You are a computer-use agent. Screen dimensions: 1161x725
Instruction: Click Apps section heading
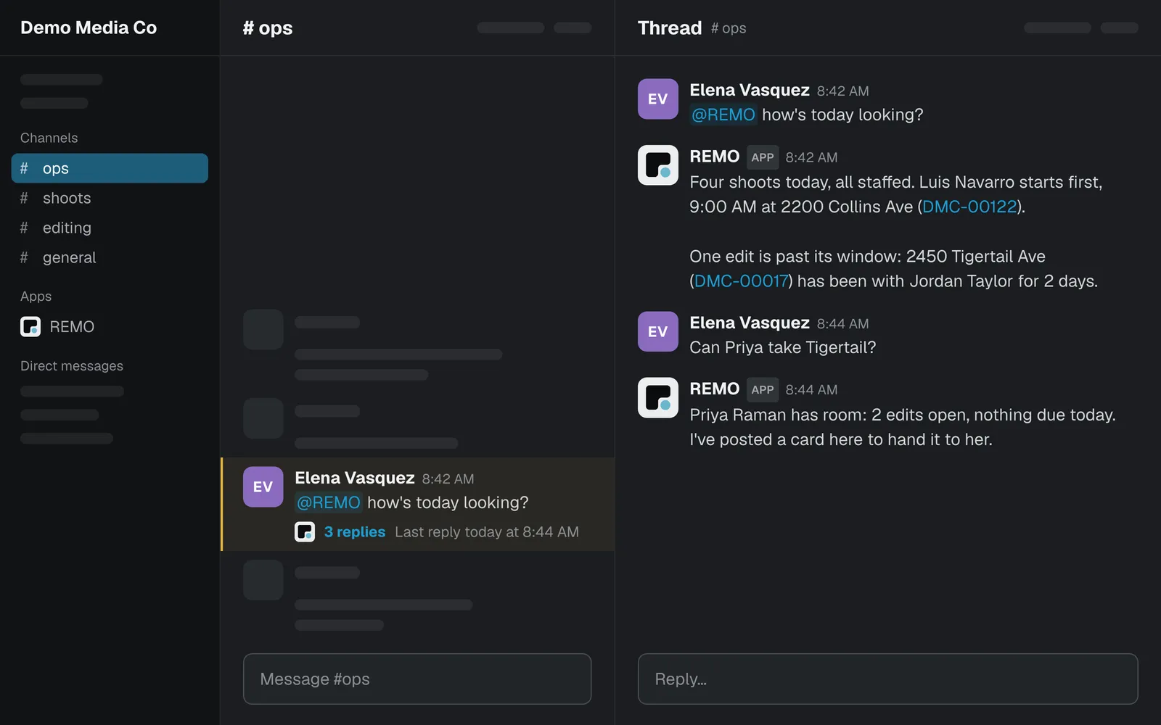[x=36, y=297]
